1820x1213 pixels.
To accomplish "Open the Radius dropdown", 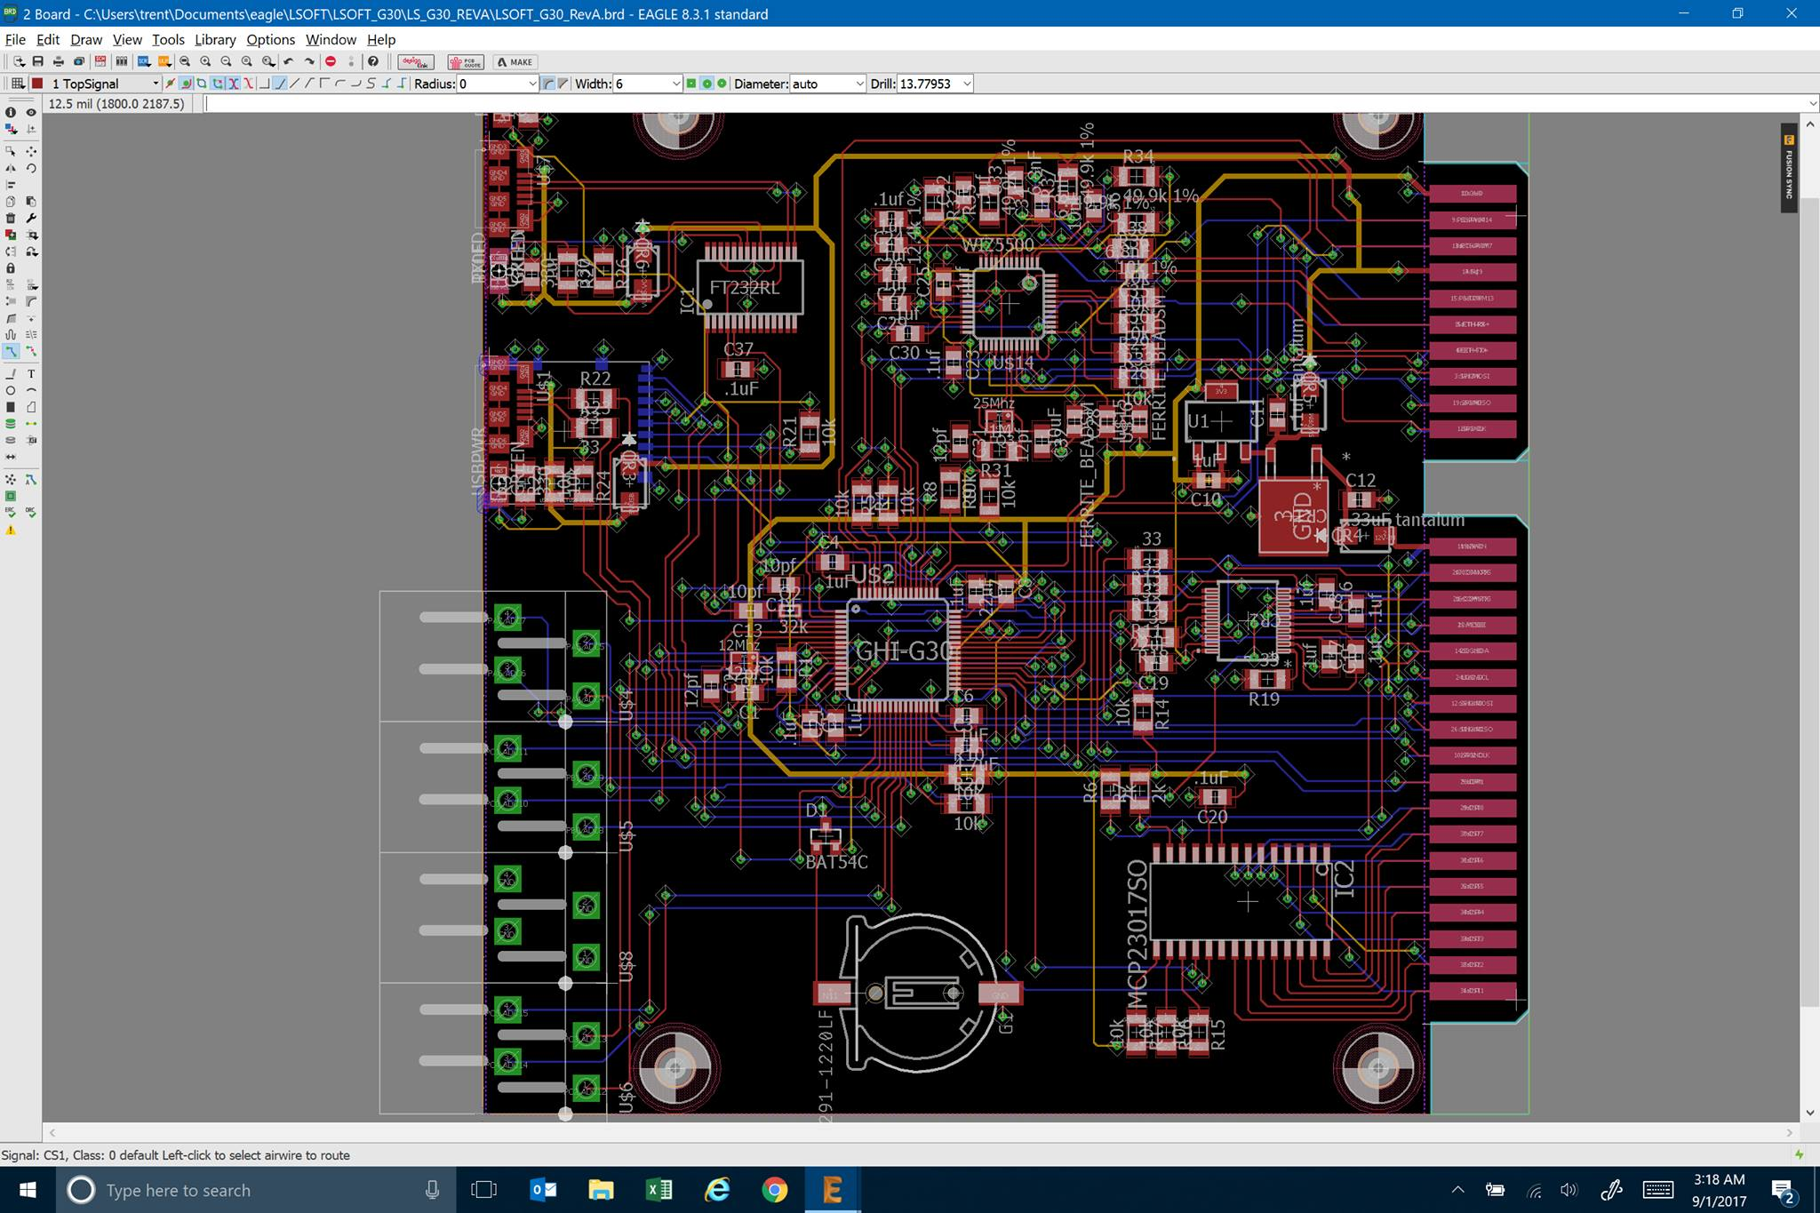I will point(532,84).
